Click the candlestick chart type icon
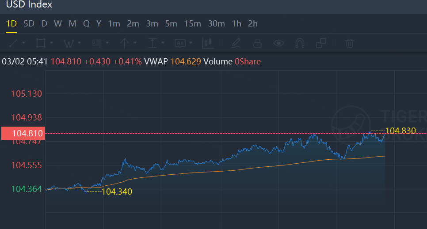Screen dimensions: 427x229 click(x=208, y=43)
